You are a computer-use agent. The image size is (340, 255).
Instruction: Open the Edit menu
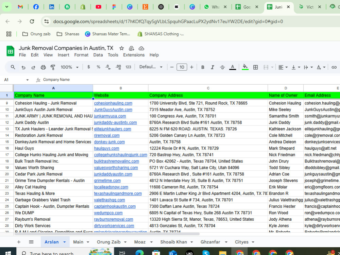[35, 55]
